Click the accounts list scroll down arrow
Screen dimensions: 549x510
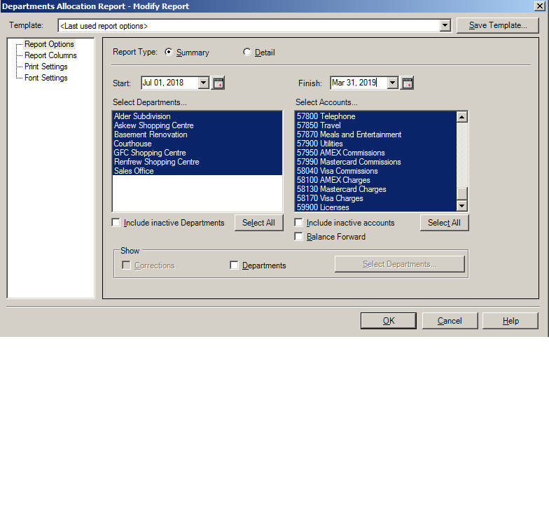pyautogui.click(x=462, y=206)
